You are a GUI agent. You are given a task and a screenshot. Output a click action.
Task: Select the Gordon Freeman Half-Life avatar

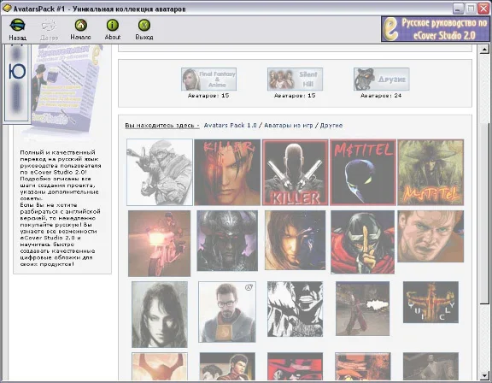tap(227, 312)
